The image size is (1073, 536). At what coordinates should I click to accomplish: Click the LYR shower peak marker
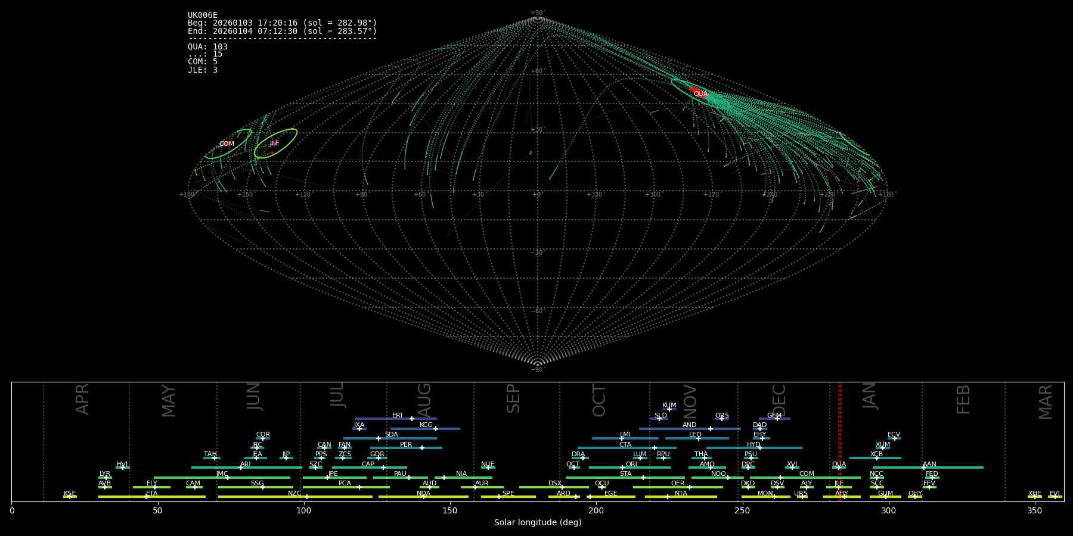click(x=107, y=478)
